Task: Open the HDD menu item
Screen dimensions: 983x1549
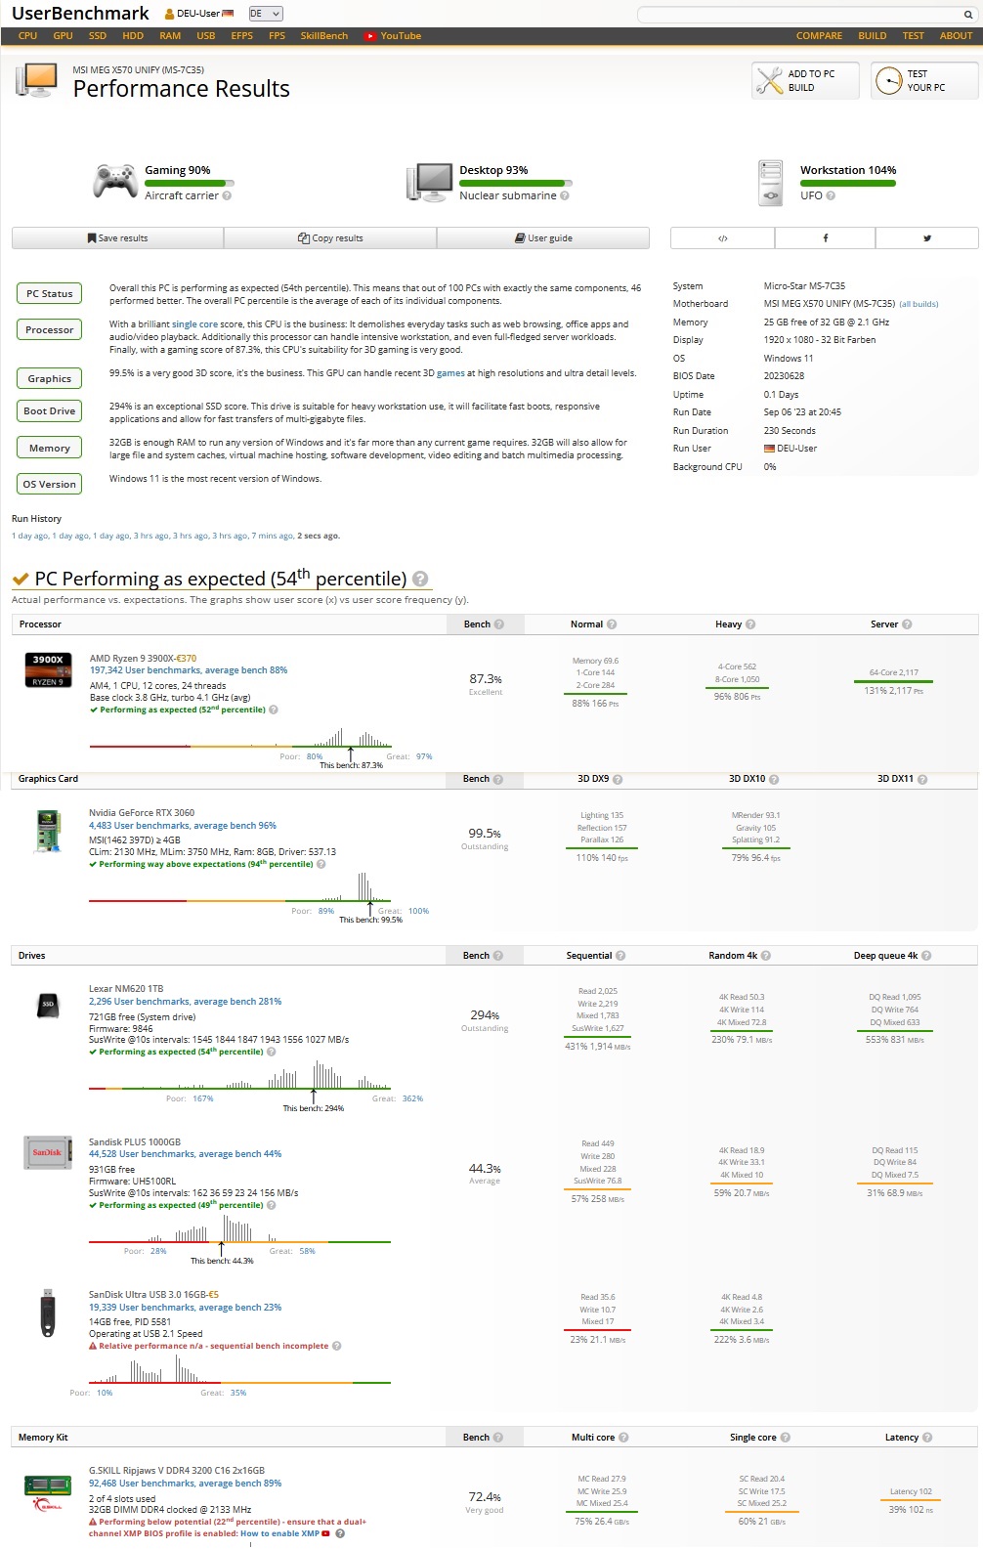Action: pyautogui.click(x=133, y=36)
